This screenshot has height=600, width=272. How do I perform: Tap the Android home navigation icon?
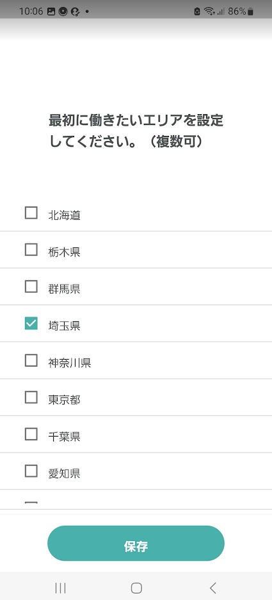pyautogui.click(x=136, y=588)
